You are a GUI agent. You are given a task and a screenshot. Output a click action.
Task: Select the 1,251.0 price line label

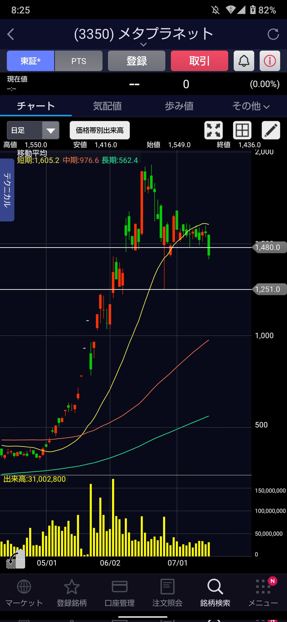pyautogui.click(x=270, y=289)
